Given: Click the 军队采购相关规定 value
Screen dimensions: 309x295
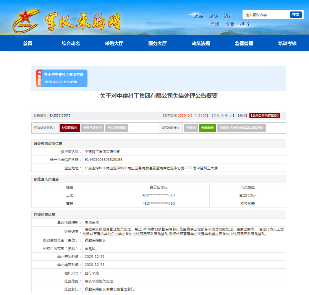Looking at the screenshot, I should [99, 281].
